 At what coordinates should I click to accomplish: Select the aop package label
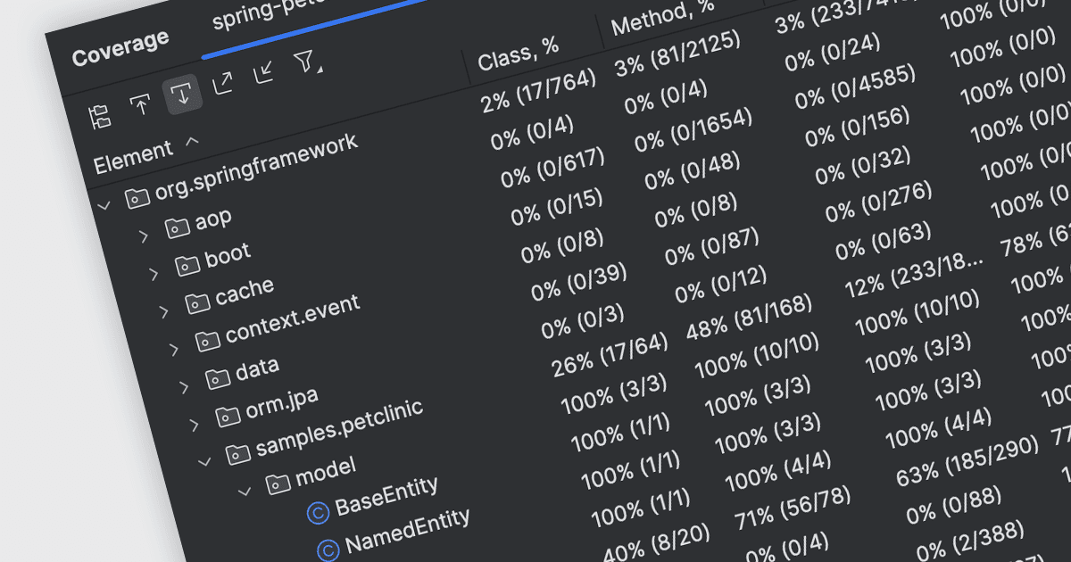coord(212,218)
